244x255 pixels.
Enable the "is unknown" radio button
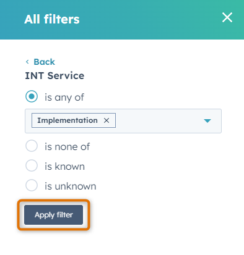pyautogui.click(x=32, y=185)
